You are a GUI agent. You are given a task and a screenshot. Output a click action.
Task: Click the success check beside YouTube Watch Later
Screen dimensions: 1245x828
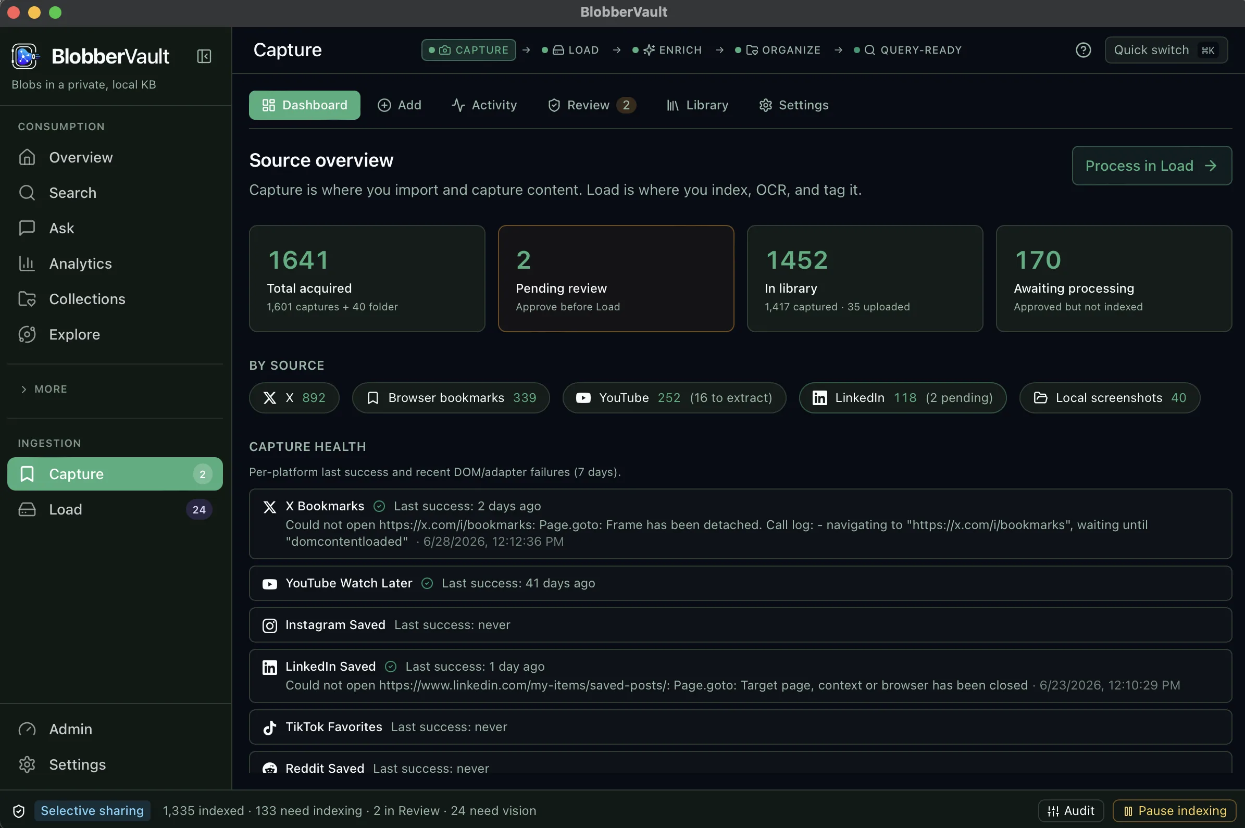coord(427,584)
